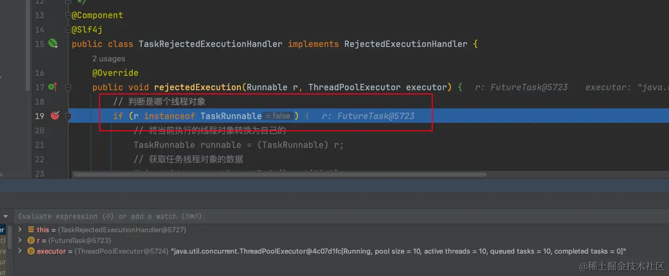Click the comment '// 判断是哪个线程对象'
Screen dimensions: 669x276
pos(159,101)
